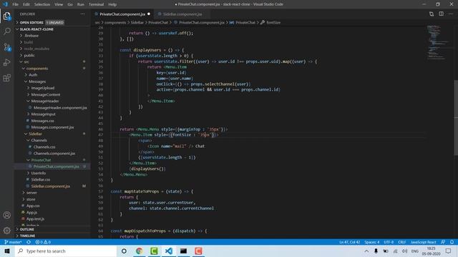Viewport: 458px width, 257px height.
Task: Open editor More Actions ellipsis
Action: pos(451,14)
